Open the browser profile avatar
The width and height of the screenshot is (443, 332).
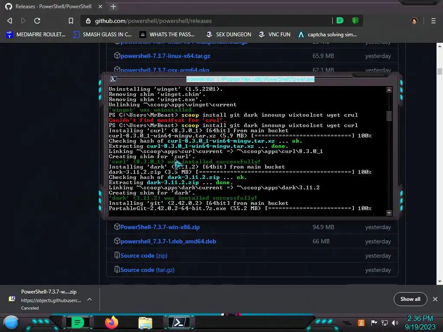(414, 21)
